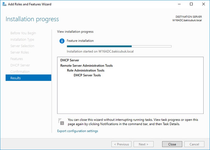Click the Export configuration settings link
The width and height of the screenshot is (210, 150).
[78, 131]
